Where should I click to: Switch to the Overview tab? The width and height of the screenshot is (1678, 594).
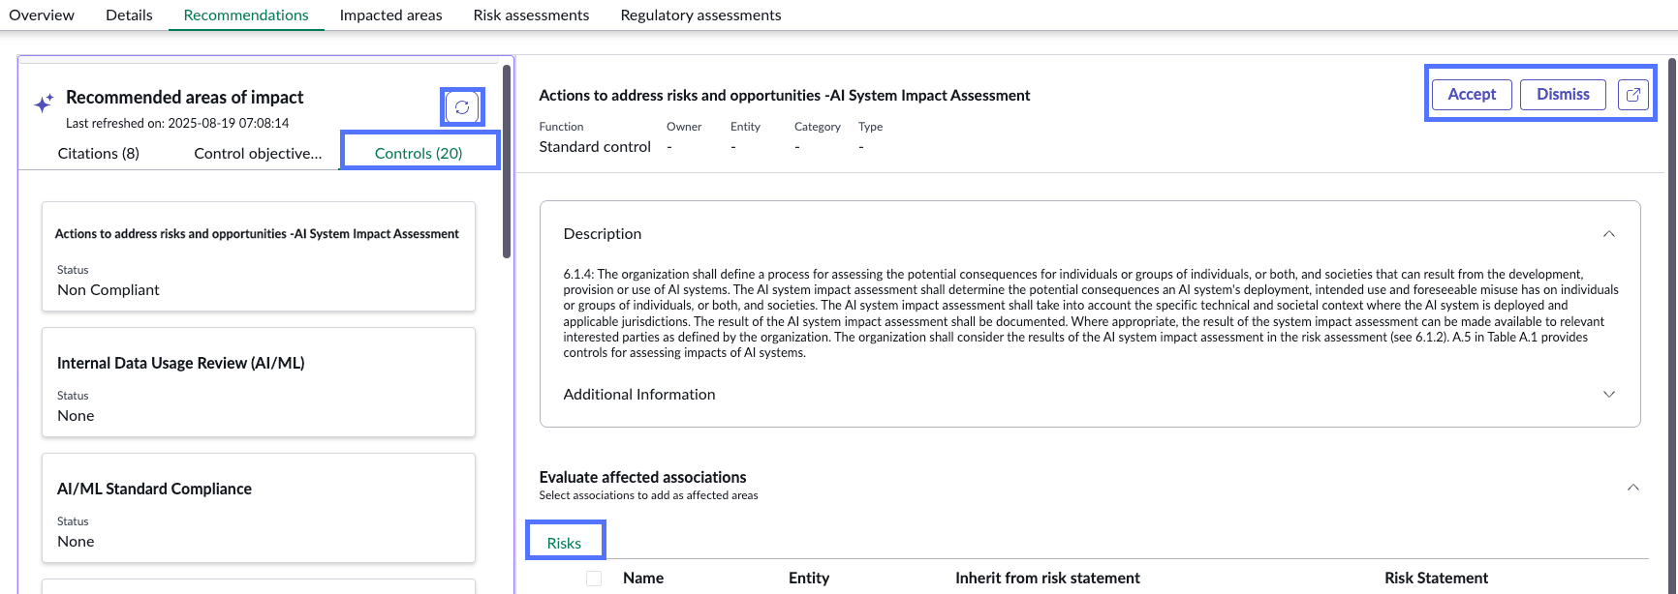pos(42,15)
